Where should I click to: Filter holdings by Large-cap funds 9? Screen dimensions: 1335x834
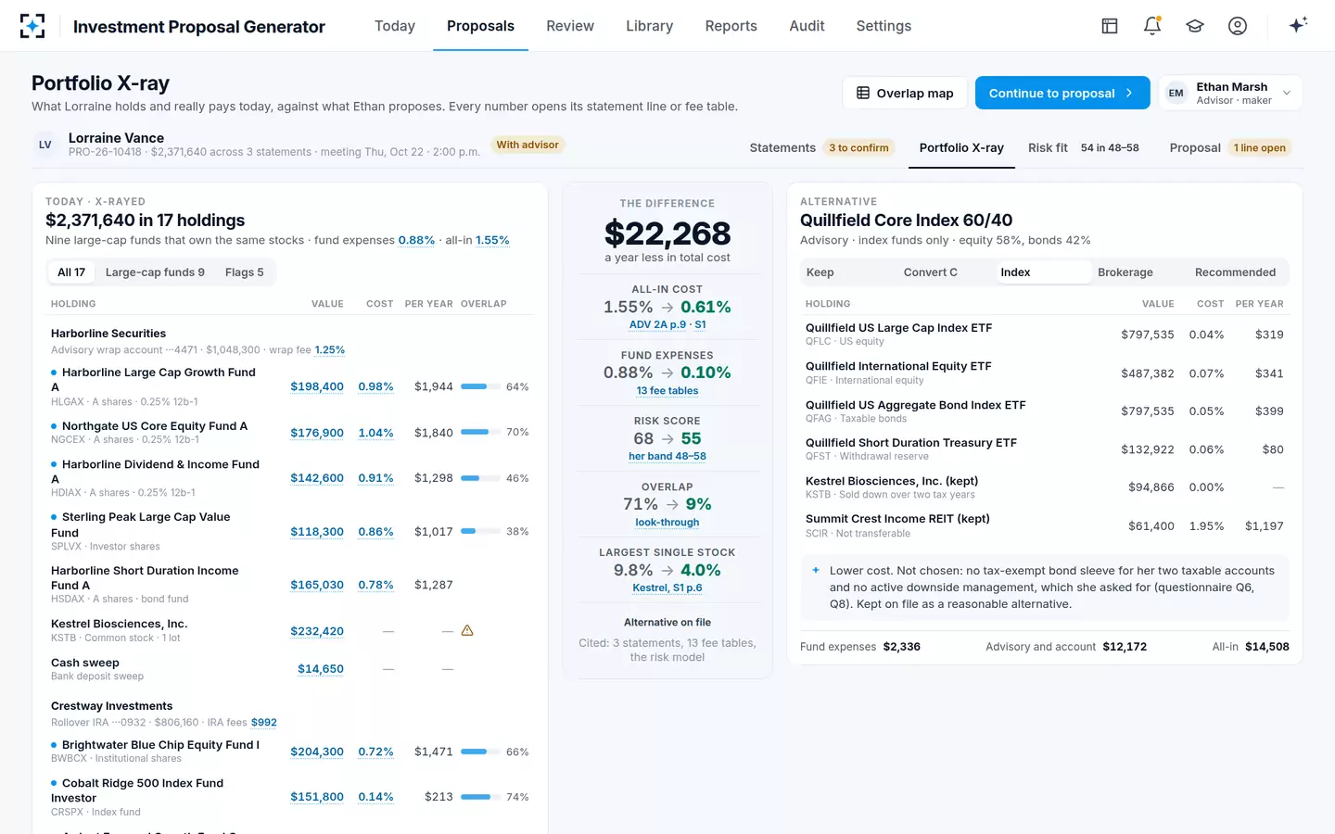pos(155,272)
